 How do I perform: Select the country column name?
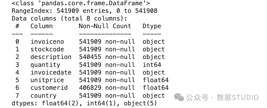44,96
